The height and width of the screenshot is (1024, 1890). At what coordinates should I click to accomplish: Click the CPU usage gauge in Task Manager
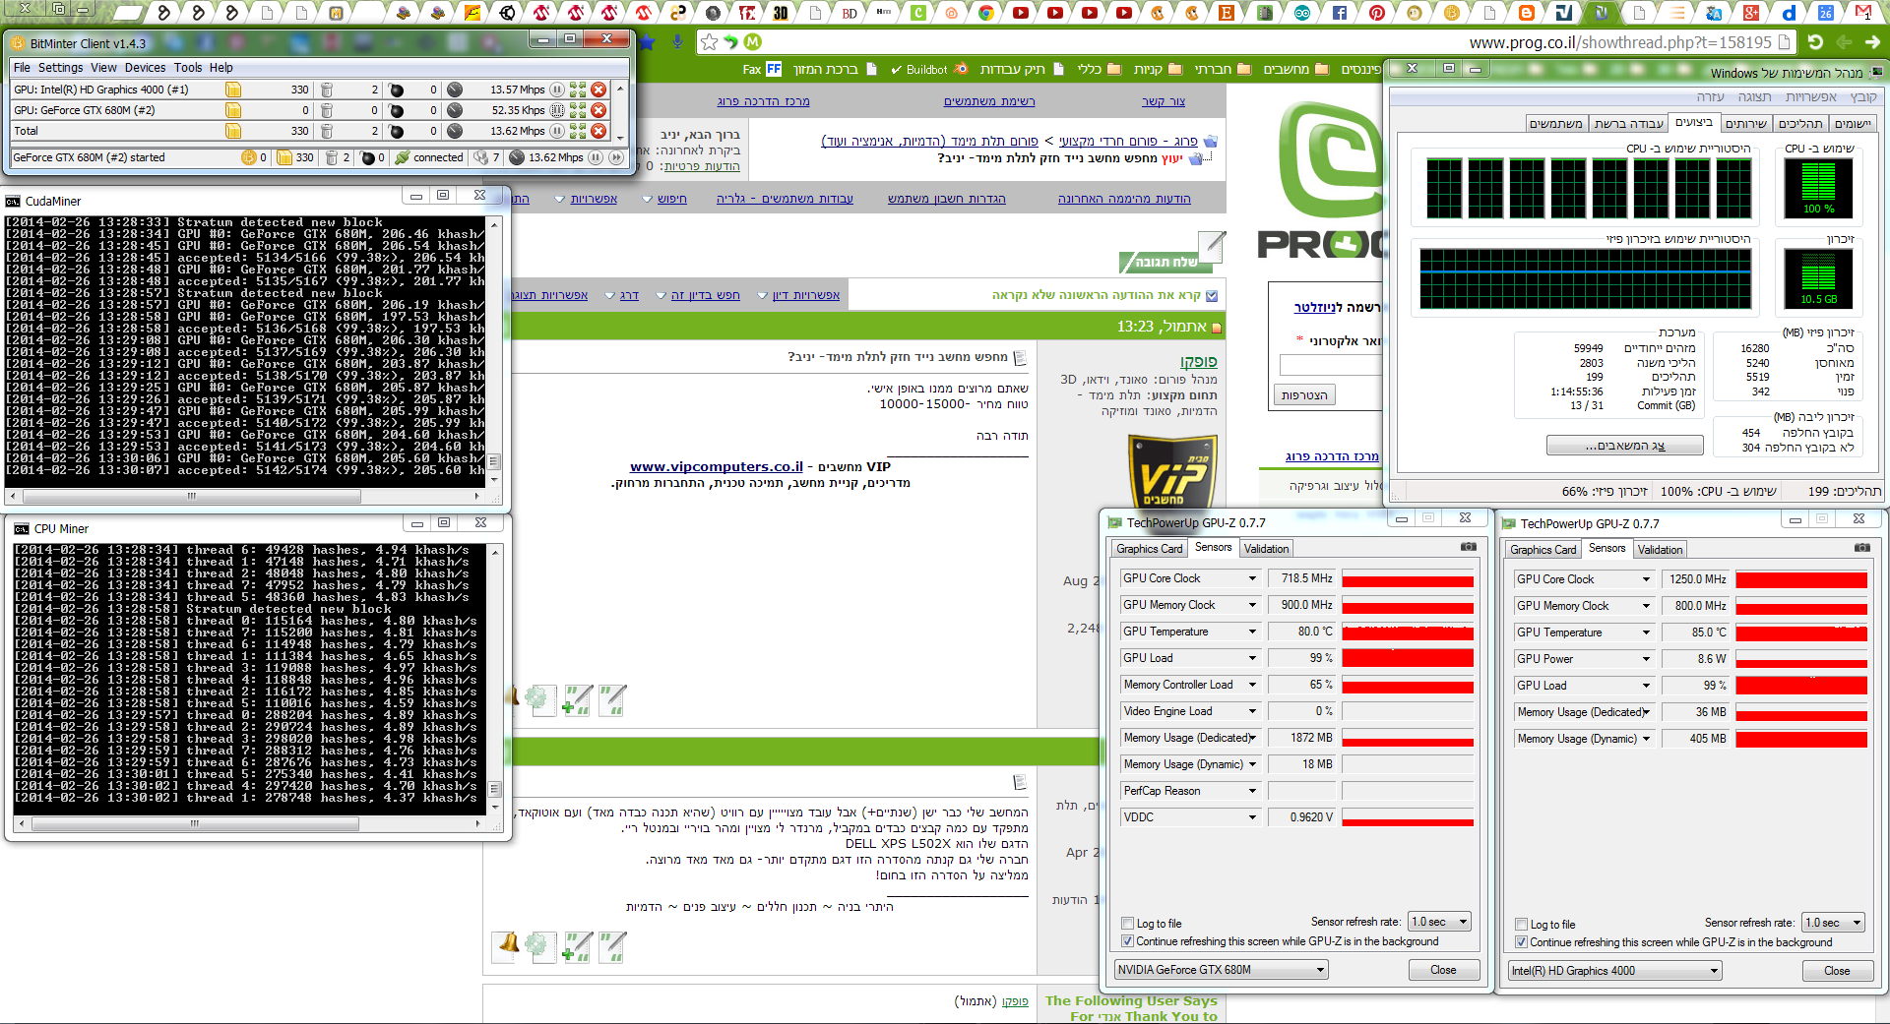[1818, 187]
